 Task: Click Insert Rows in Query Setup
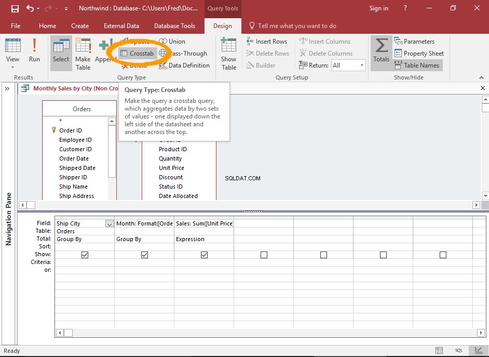point(267,42)
